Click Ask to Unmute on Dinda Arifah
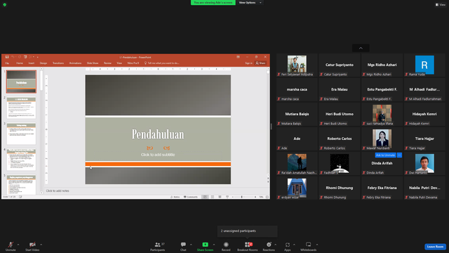 click(x=385, y=155)
